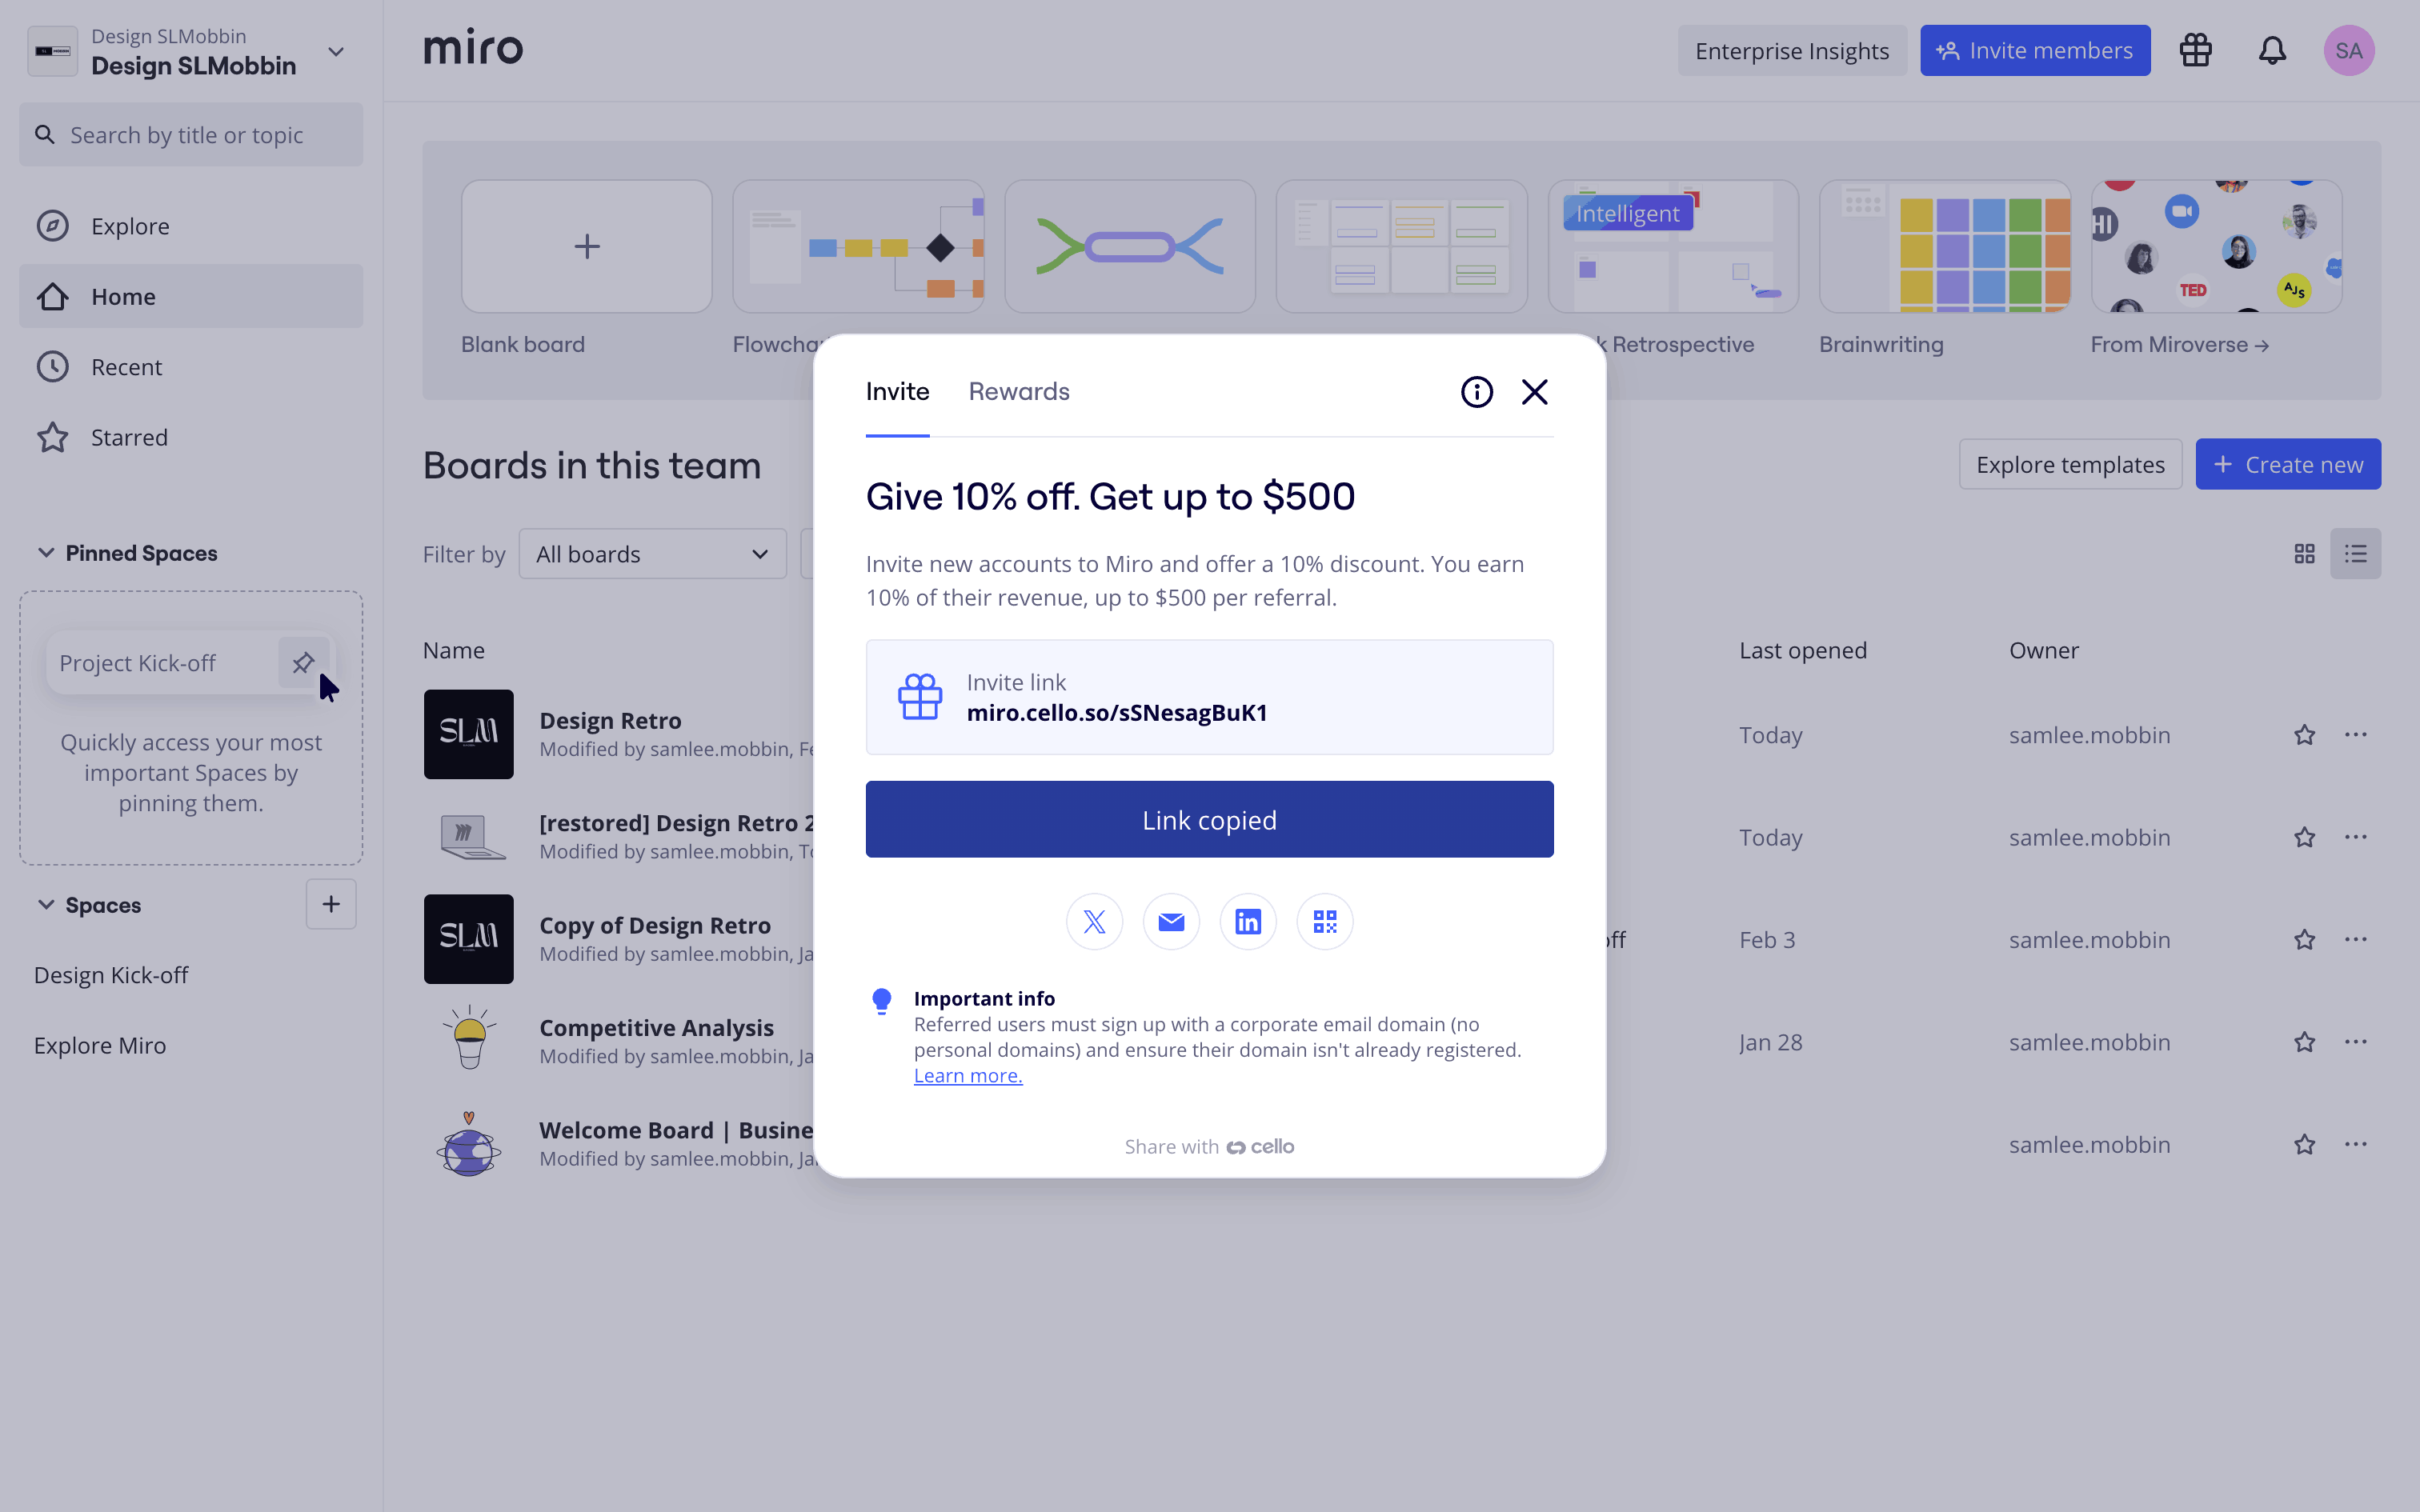Viewport: 2420px width, 1512px height.
Task: Close the invite dialog
Action: (x=1534, y=392)
